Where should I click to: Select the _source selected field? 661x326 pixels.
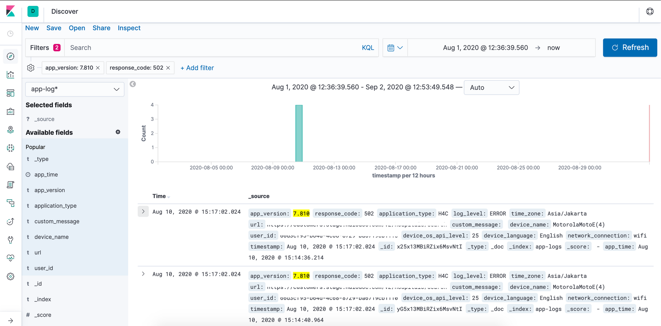click(44, 119)
